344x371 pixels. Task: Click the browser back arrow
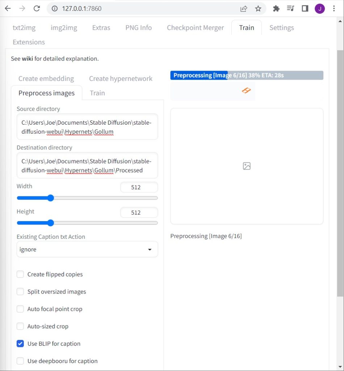[x=8, y=9]
